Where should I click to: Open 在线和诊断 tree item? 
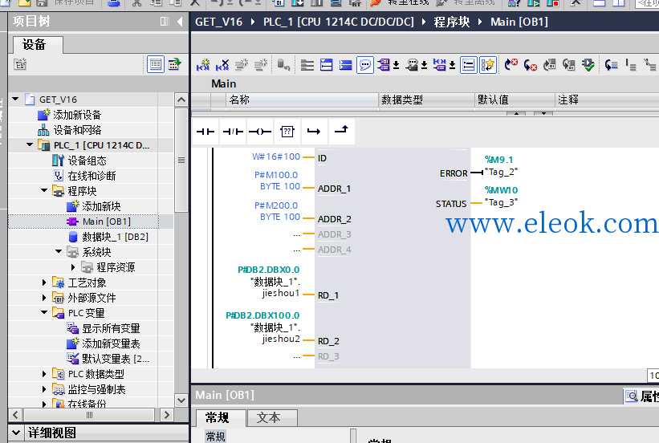pos(92,176)
